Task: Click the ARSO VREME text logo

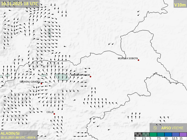Action: coord(172,128)
